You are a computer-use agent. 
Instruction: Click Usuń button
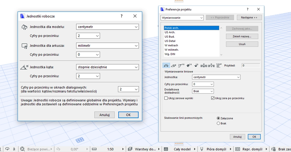(x=242, y=44)
